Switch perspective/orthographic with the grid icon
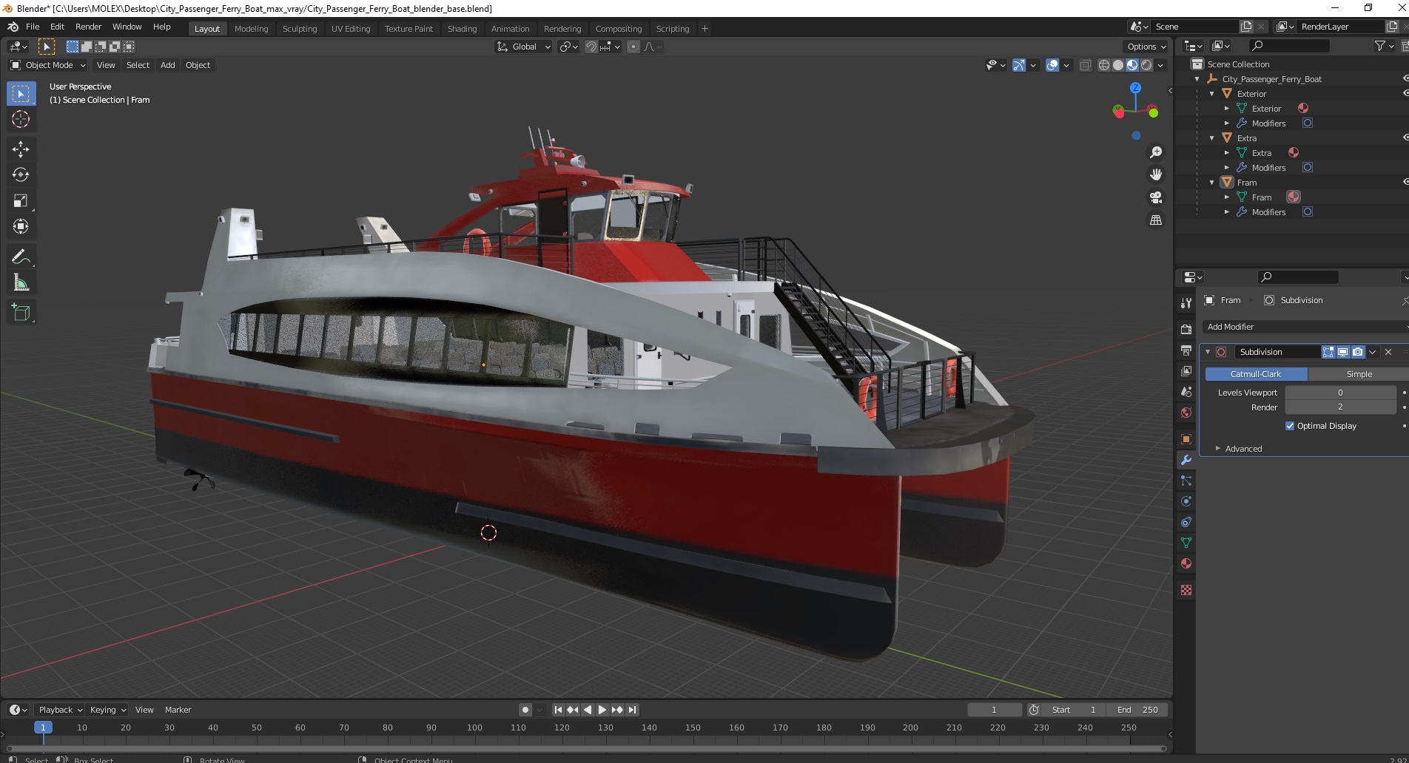Viewport: 1409px width, 763px height. pyautogui.click(x=1156, y=220)
